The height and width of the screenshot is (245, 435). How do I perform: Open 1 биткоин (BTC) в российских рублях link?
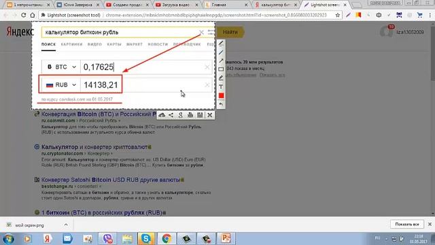(101, 212)
